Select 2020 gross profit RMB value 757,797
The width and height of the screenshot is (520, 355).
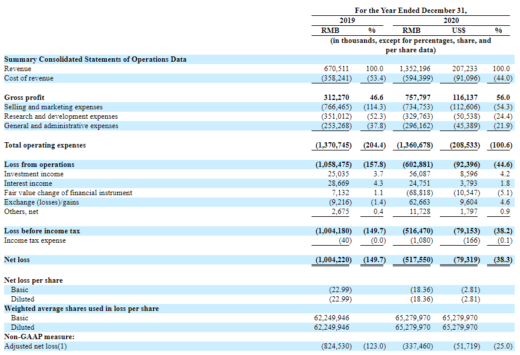(x=418, y=97)
